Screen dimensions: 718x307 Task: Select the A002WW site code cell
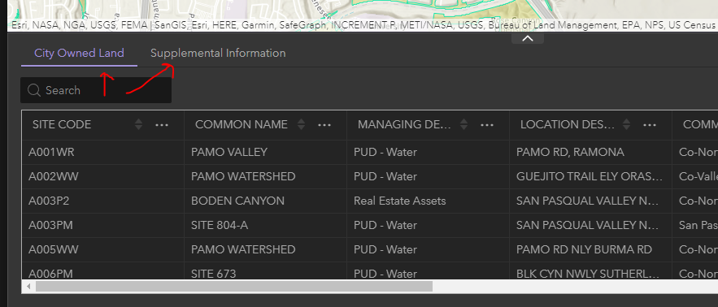point(103,176)
